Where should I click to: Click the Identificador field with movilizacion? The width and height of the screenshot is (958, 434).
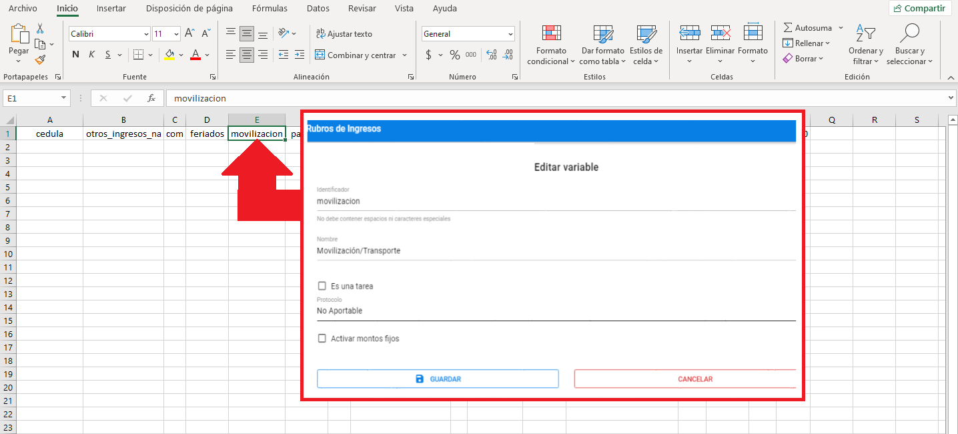pos(556,201)
